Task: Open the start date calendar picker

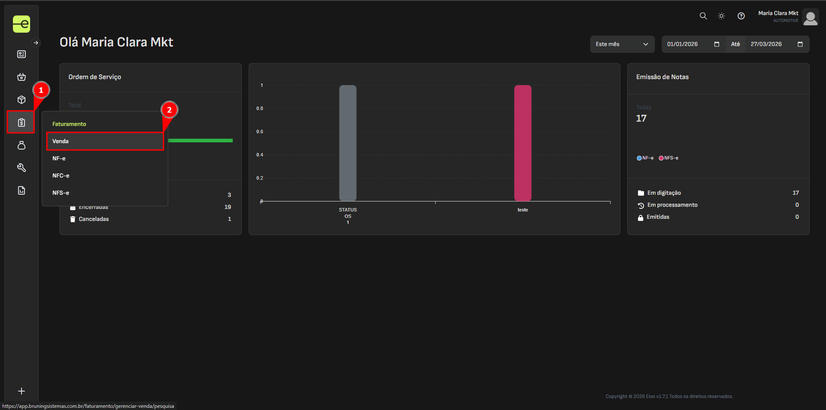Action: point(717,44)
